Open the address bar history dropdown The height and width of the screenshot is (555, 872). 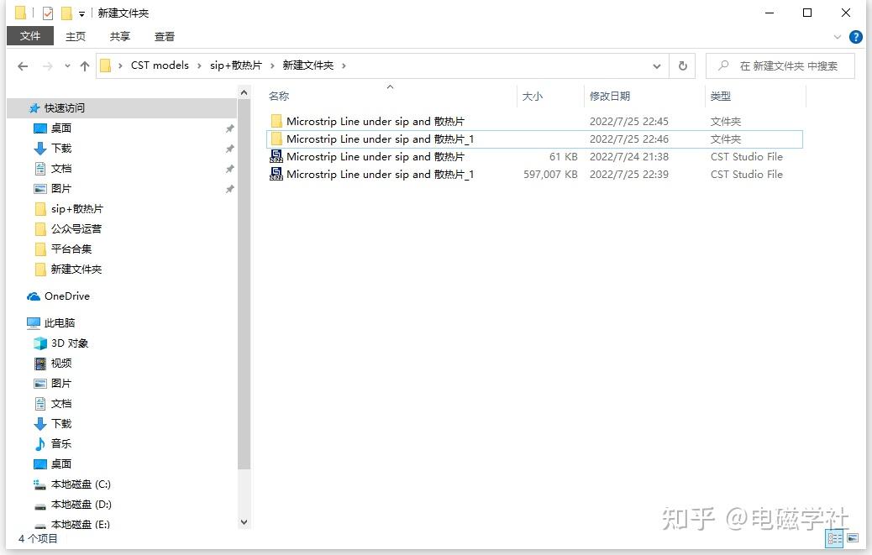coord(657,65)
